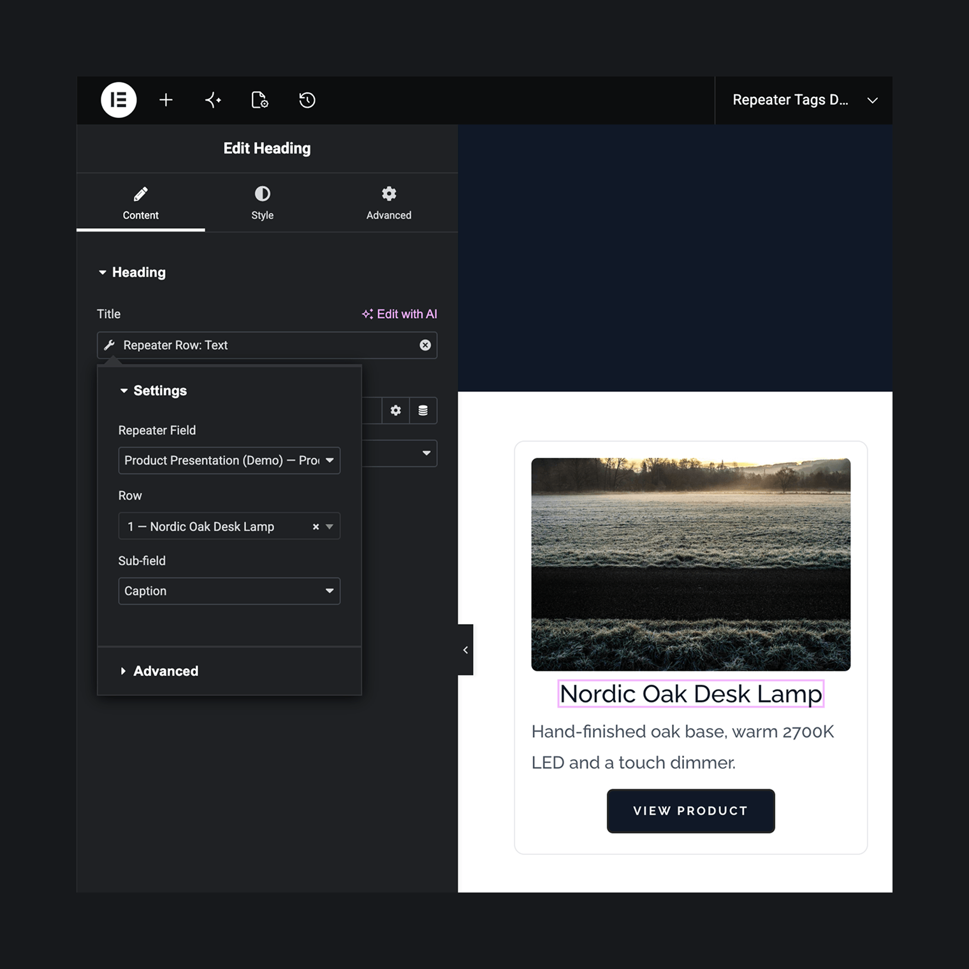The width and height of the screenshot is (969, 969).
Task: Switch to the Advanced tab
Action: click(389, 203)
